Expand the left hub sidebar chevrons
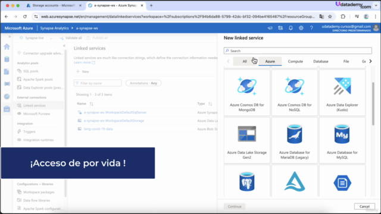This screenshot has width=381, height=214. click(x=10, y=37)
